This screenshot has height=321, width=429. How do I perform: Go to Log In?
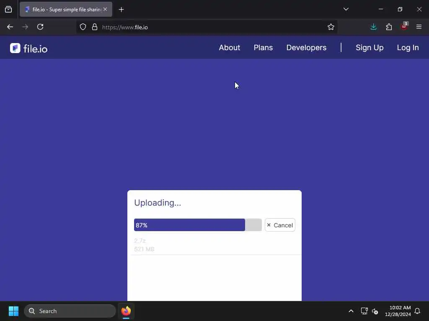(408, 48)
